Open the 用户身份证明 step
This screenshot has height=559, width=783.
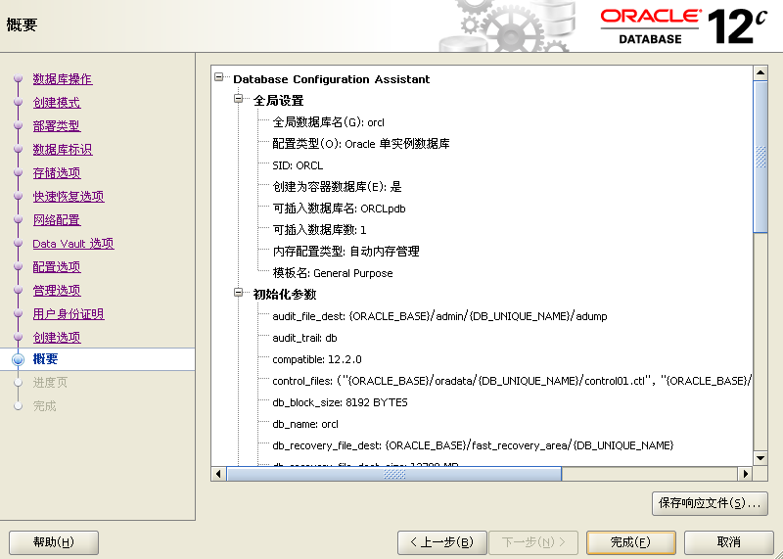click(x=69, y=313)
